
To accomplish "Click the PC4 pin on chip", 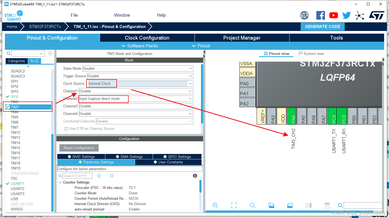I will pyautogui.click(x=333, y=116).
